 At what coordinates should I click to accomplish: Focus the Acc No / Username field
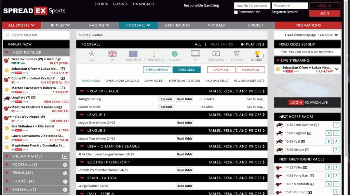[252, 5]
